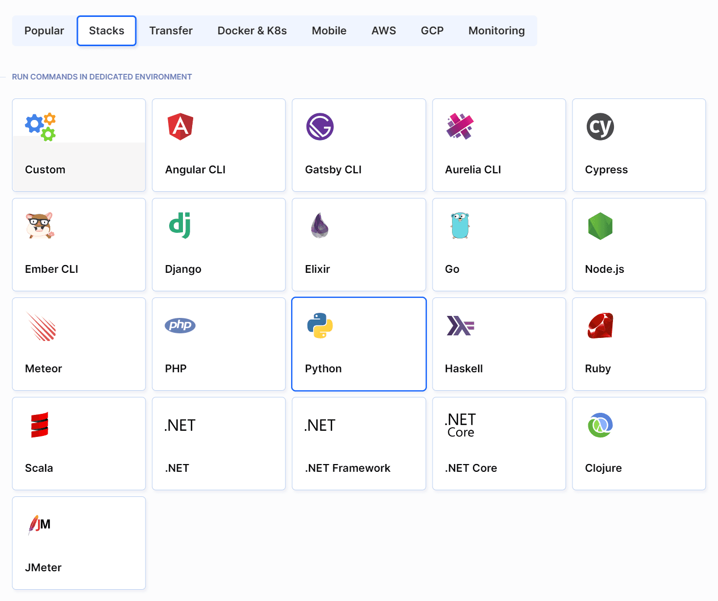Go to the Monitoring tab
The width and height of the screenshot is (718, 601).
click(496, 31)
